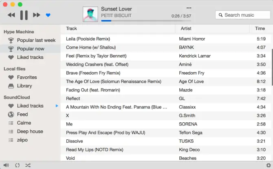The image size is (273, 169).
Task: Go back to the previous track
Action: tap(11, 15)
